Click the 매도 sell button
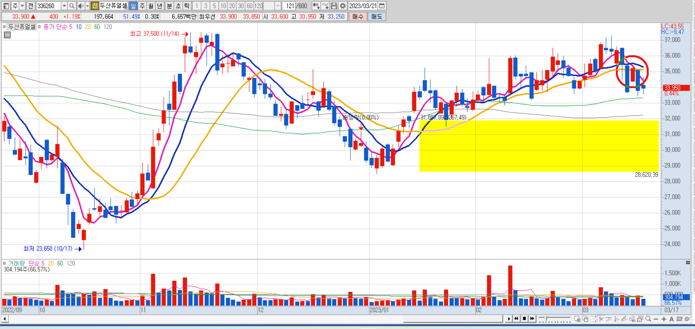Screen dimensions: 695x329 point(377,17)
